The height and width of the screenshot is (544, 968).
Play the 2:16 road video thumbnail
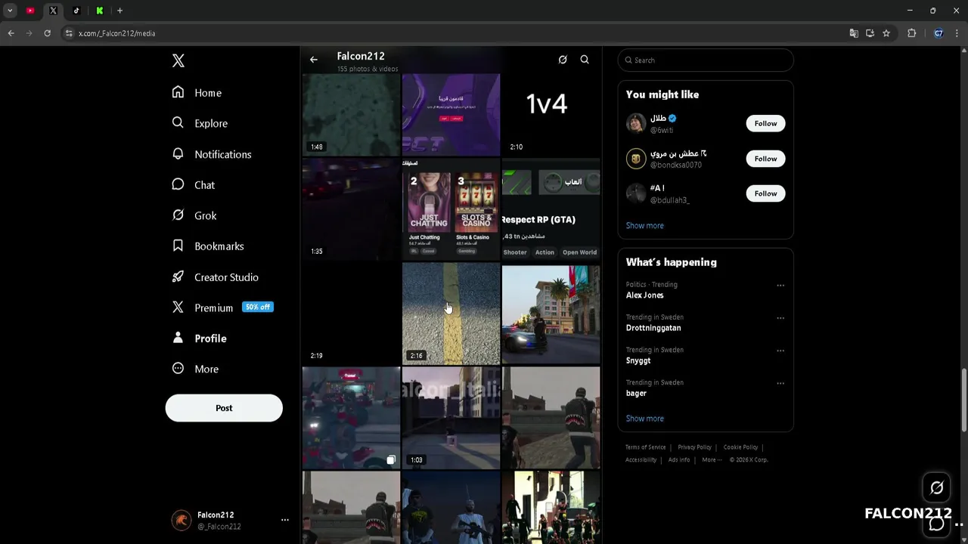point(451,314)
